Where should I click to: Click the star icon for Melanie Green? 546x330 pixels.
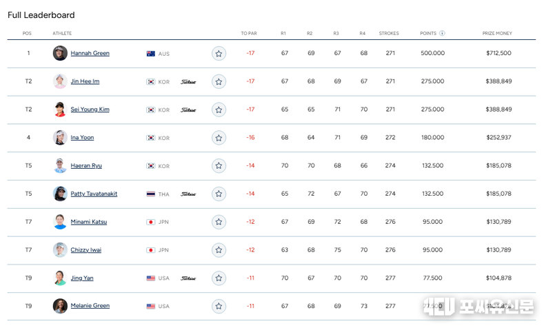pyautogui.click(x=219, y=306)
